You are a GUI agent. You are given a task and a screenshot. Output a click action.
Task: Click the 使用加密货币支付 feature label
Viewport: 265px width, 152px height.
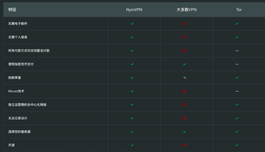(21, 64)
